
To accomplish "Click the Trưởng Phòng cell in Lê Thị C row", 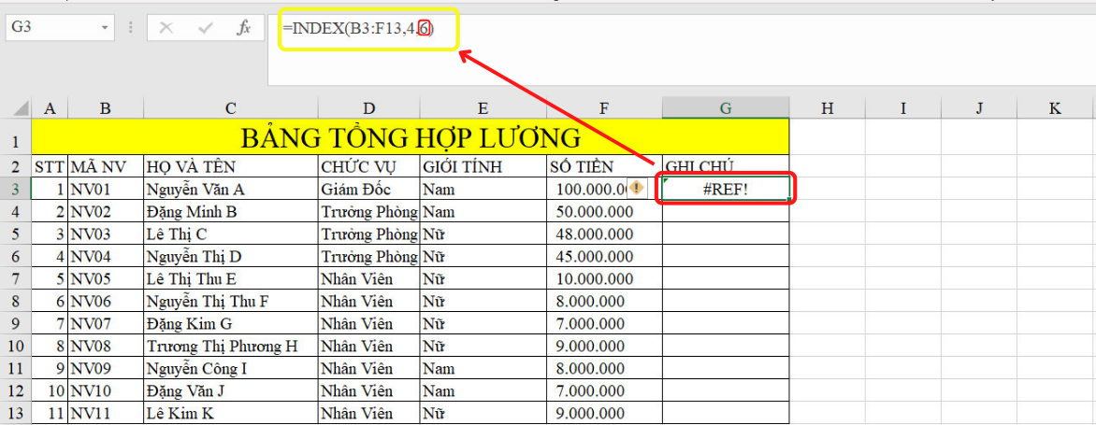I will click(369, 234).
